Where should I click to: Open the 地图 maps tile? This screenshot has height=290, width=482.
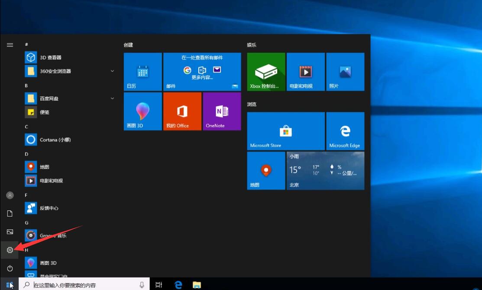(x=266, y=171)
